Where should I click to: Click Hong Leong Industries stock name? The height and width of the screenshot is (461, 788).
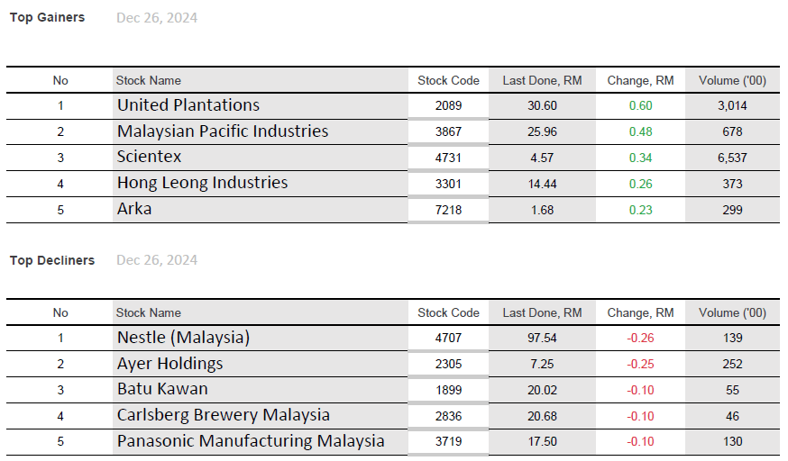tap(203, 183)
